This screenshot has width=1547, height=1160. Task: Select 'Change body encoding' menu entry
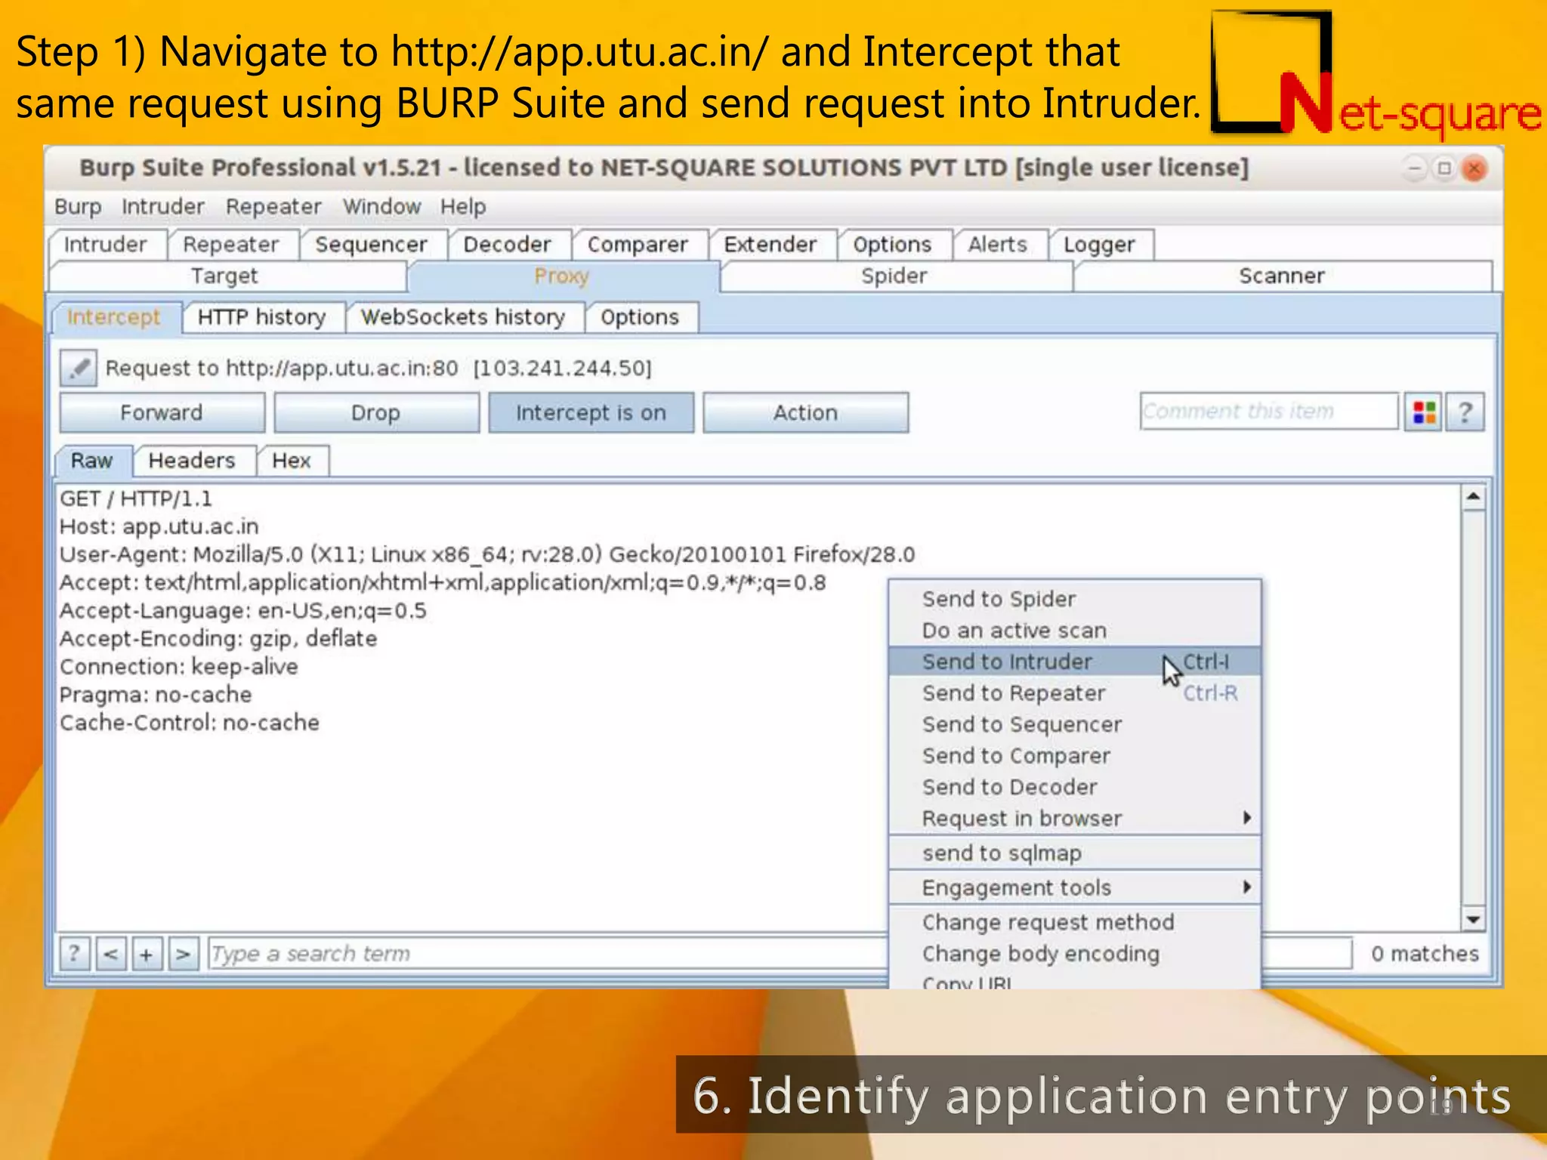(x=1075, y=954)
